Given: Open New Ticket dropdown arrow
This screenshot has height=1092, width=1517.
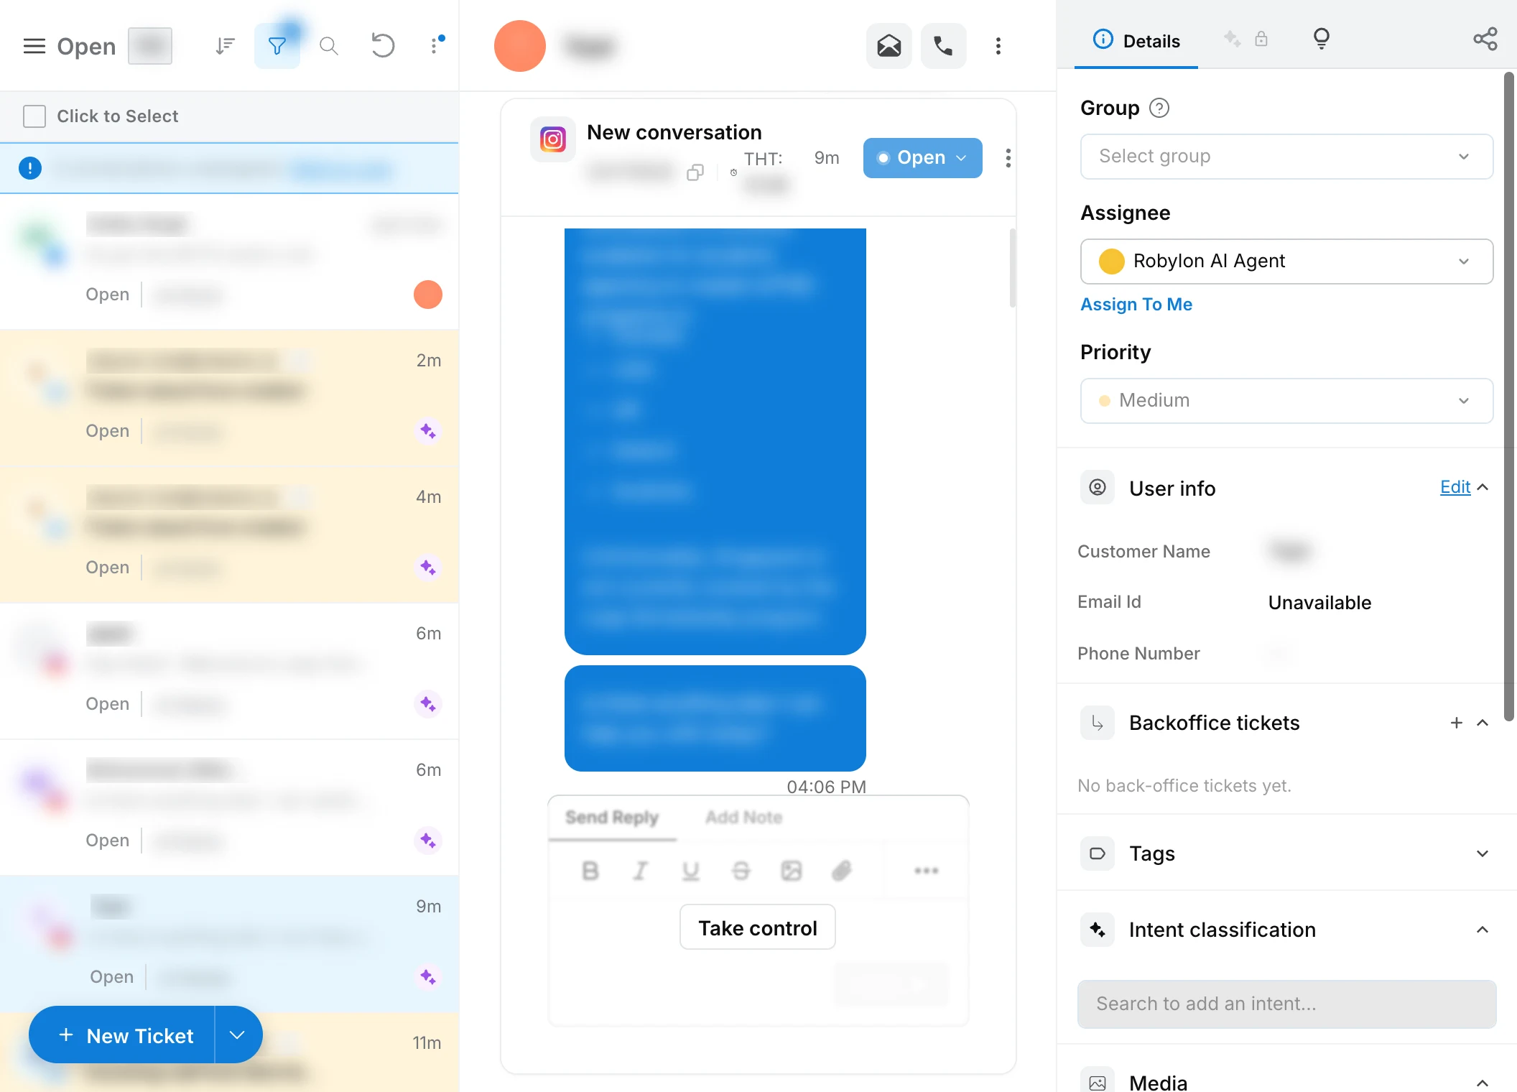Looking at the screenshot, I should coord(238,1035).
